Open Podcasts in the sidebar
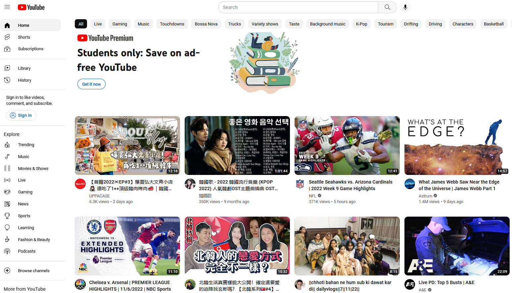Image resolution: width=512 pixels, height=293 pixels. [26, 251]
